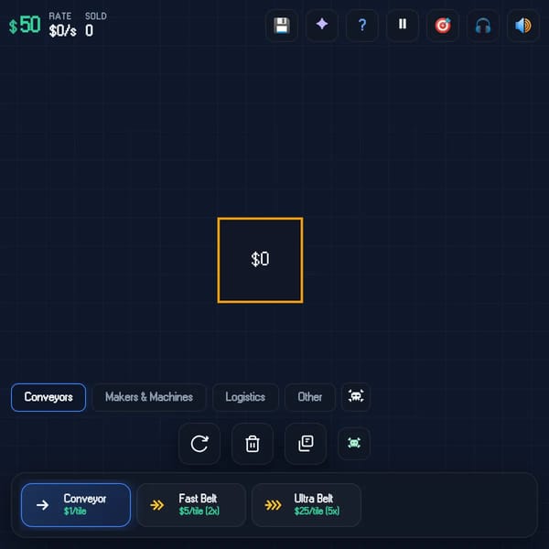
Task: Open the Logistics tab
Action: (x=245, y=397)
